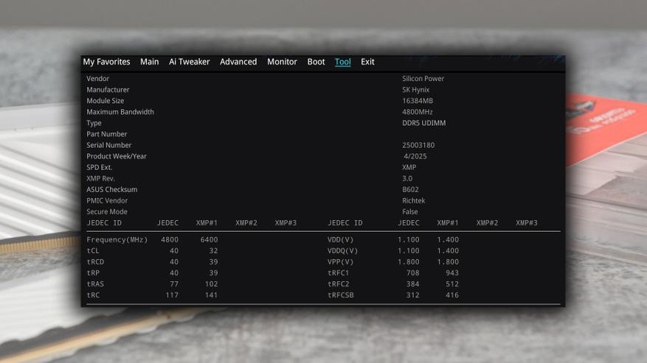Select the Module Size label
Image resolution: width=647 pixels, height=363 pixels.
pos(105,101)
